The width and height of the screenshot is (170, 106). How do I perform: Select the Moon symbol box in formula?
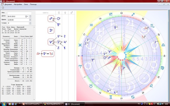[51, 31]
